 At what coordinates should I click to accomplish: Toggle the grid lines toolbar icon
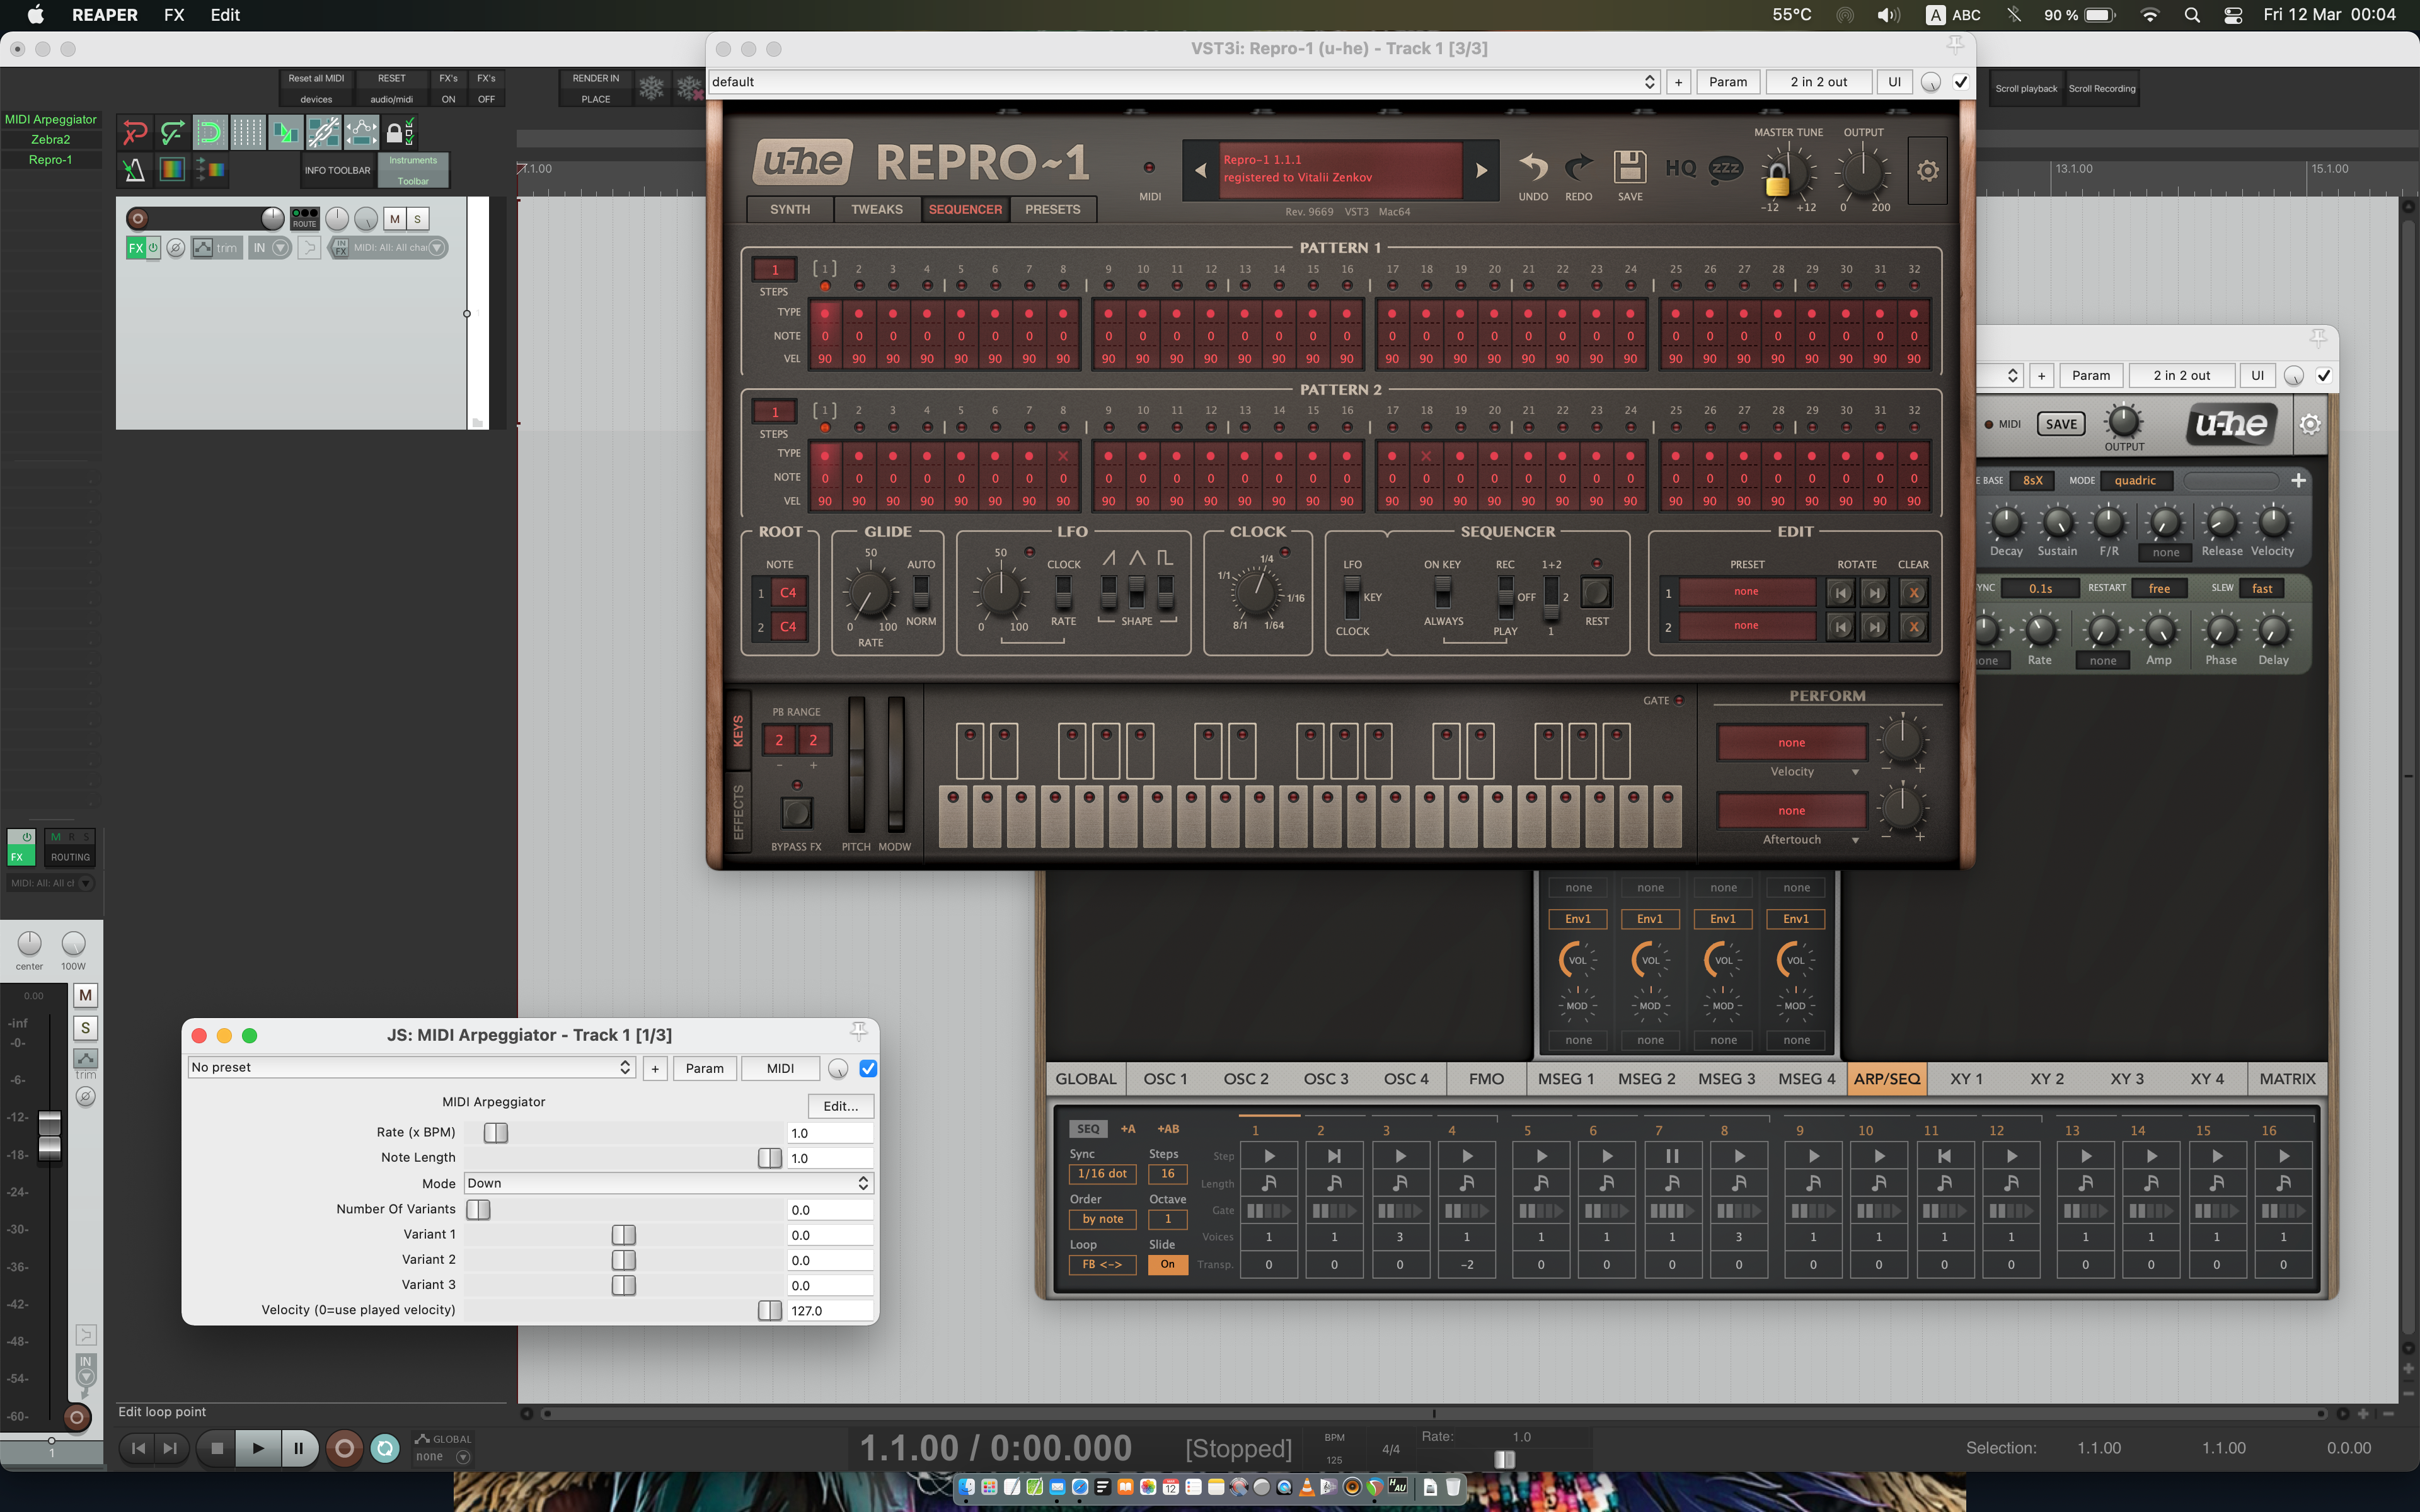pos(247,131)
